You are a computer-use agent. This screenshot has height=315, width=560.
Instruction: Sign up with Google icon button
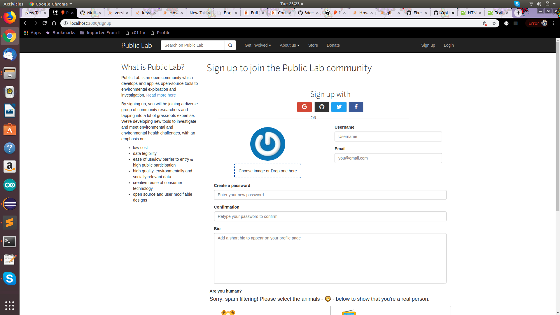tap(304, 107)
